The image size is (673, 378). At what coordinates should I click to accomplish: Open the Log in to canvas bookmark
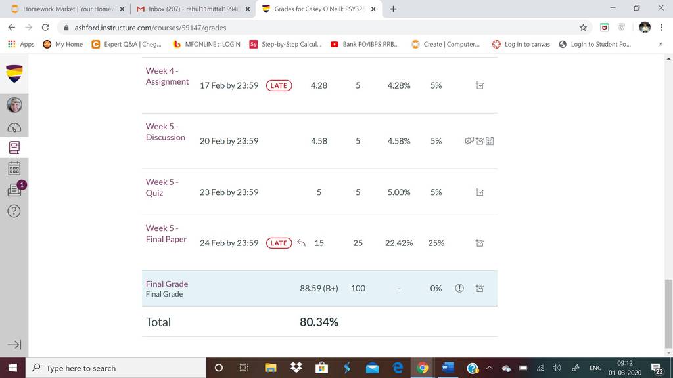521,44
